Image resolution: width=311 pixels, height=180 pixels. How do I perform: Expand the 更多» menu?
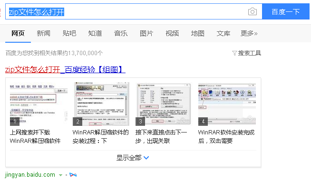pos(249,33)
